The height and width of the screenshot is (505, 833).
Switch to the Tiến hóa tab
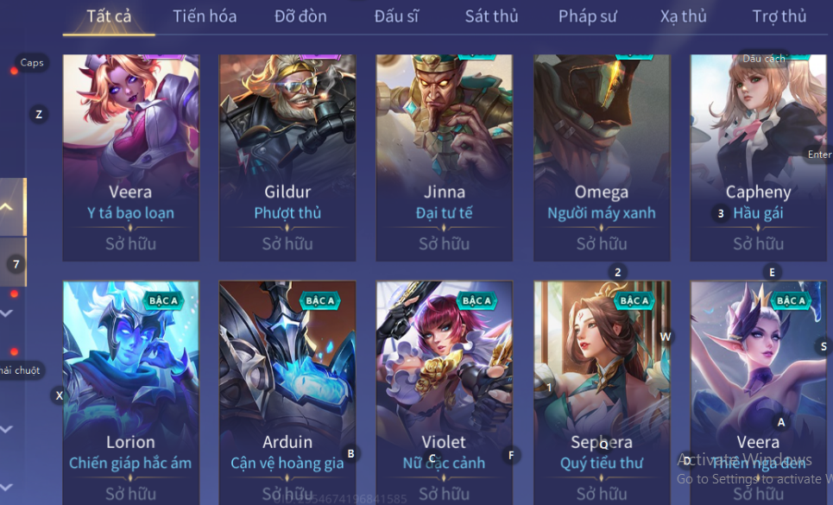(x=205, y=16)
